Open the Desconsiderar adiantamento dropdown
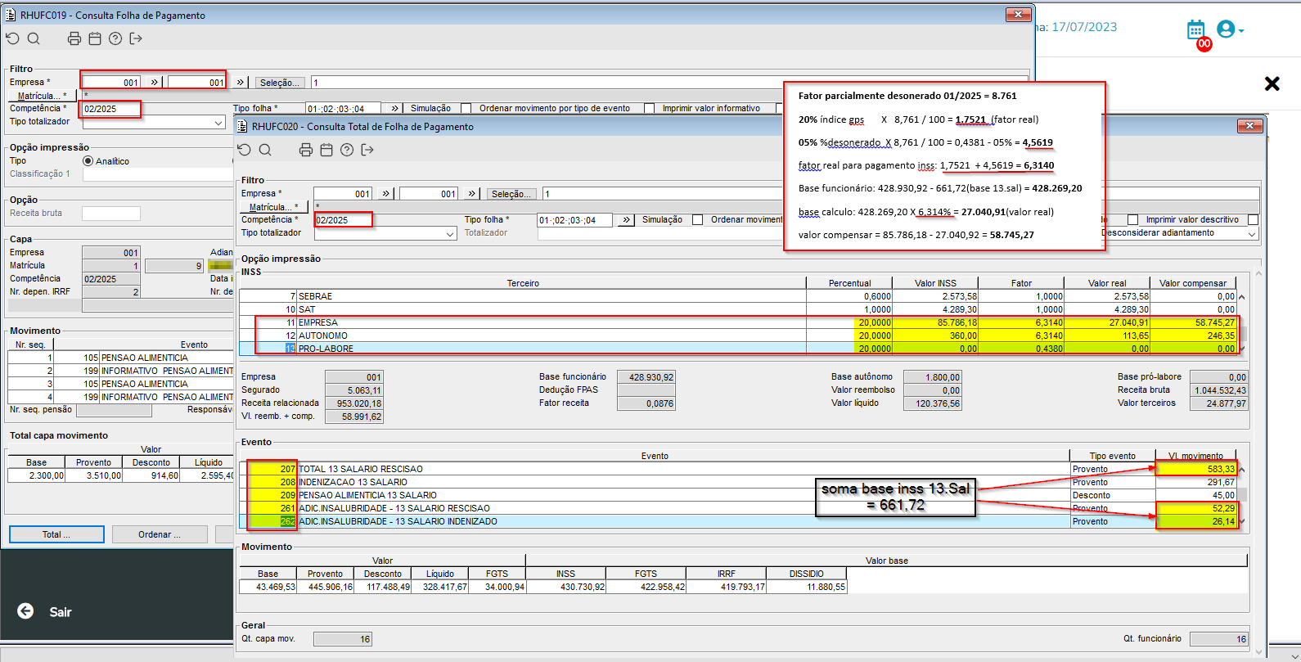The image size is (1301, 662). tap(1251, 234)
